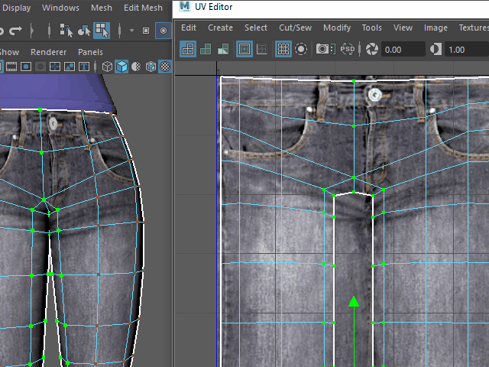Toggle textured display in viewport
Viewport: 489px width, 367px height.
(x=164, y=67)
